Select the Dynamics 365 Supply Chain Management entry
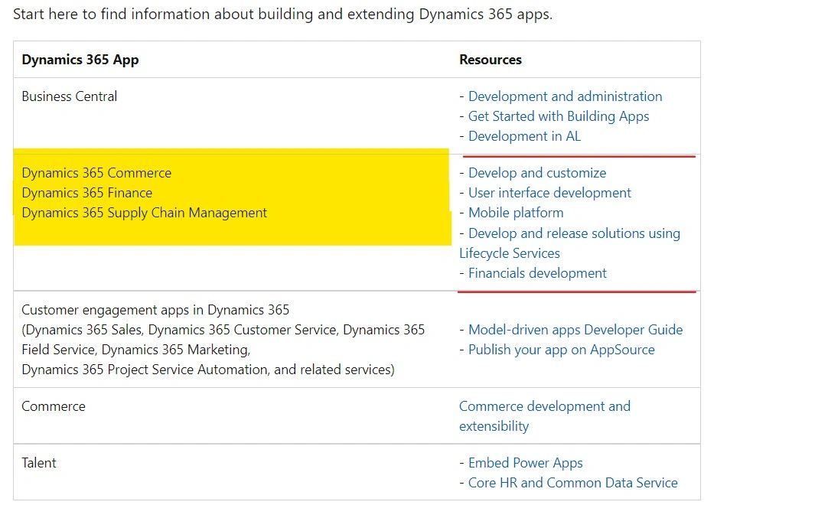828x518 pixels. (x=144, y=213)
